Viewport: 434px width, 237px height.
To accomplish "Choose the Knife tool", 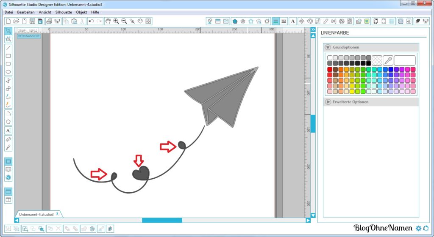I will coord(8,147).
